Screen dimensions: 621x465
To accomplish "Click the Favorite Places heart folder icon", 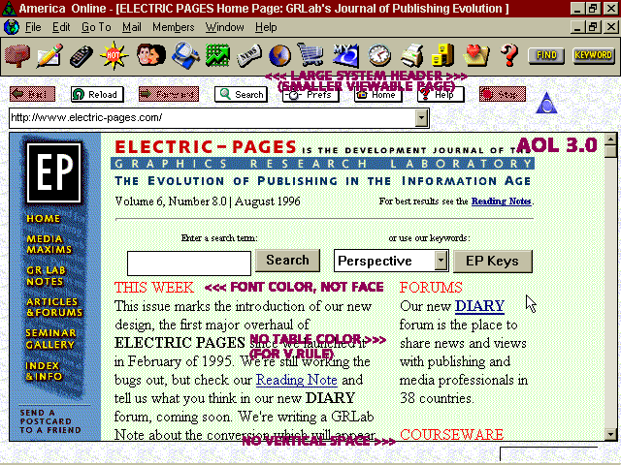I will coord(475,55).
